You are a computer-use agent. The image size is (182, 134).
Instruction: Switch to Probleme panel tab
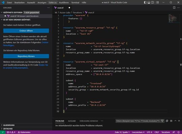(x=60, y=121)
